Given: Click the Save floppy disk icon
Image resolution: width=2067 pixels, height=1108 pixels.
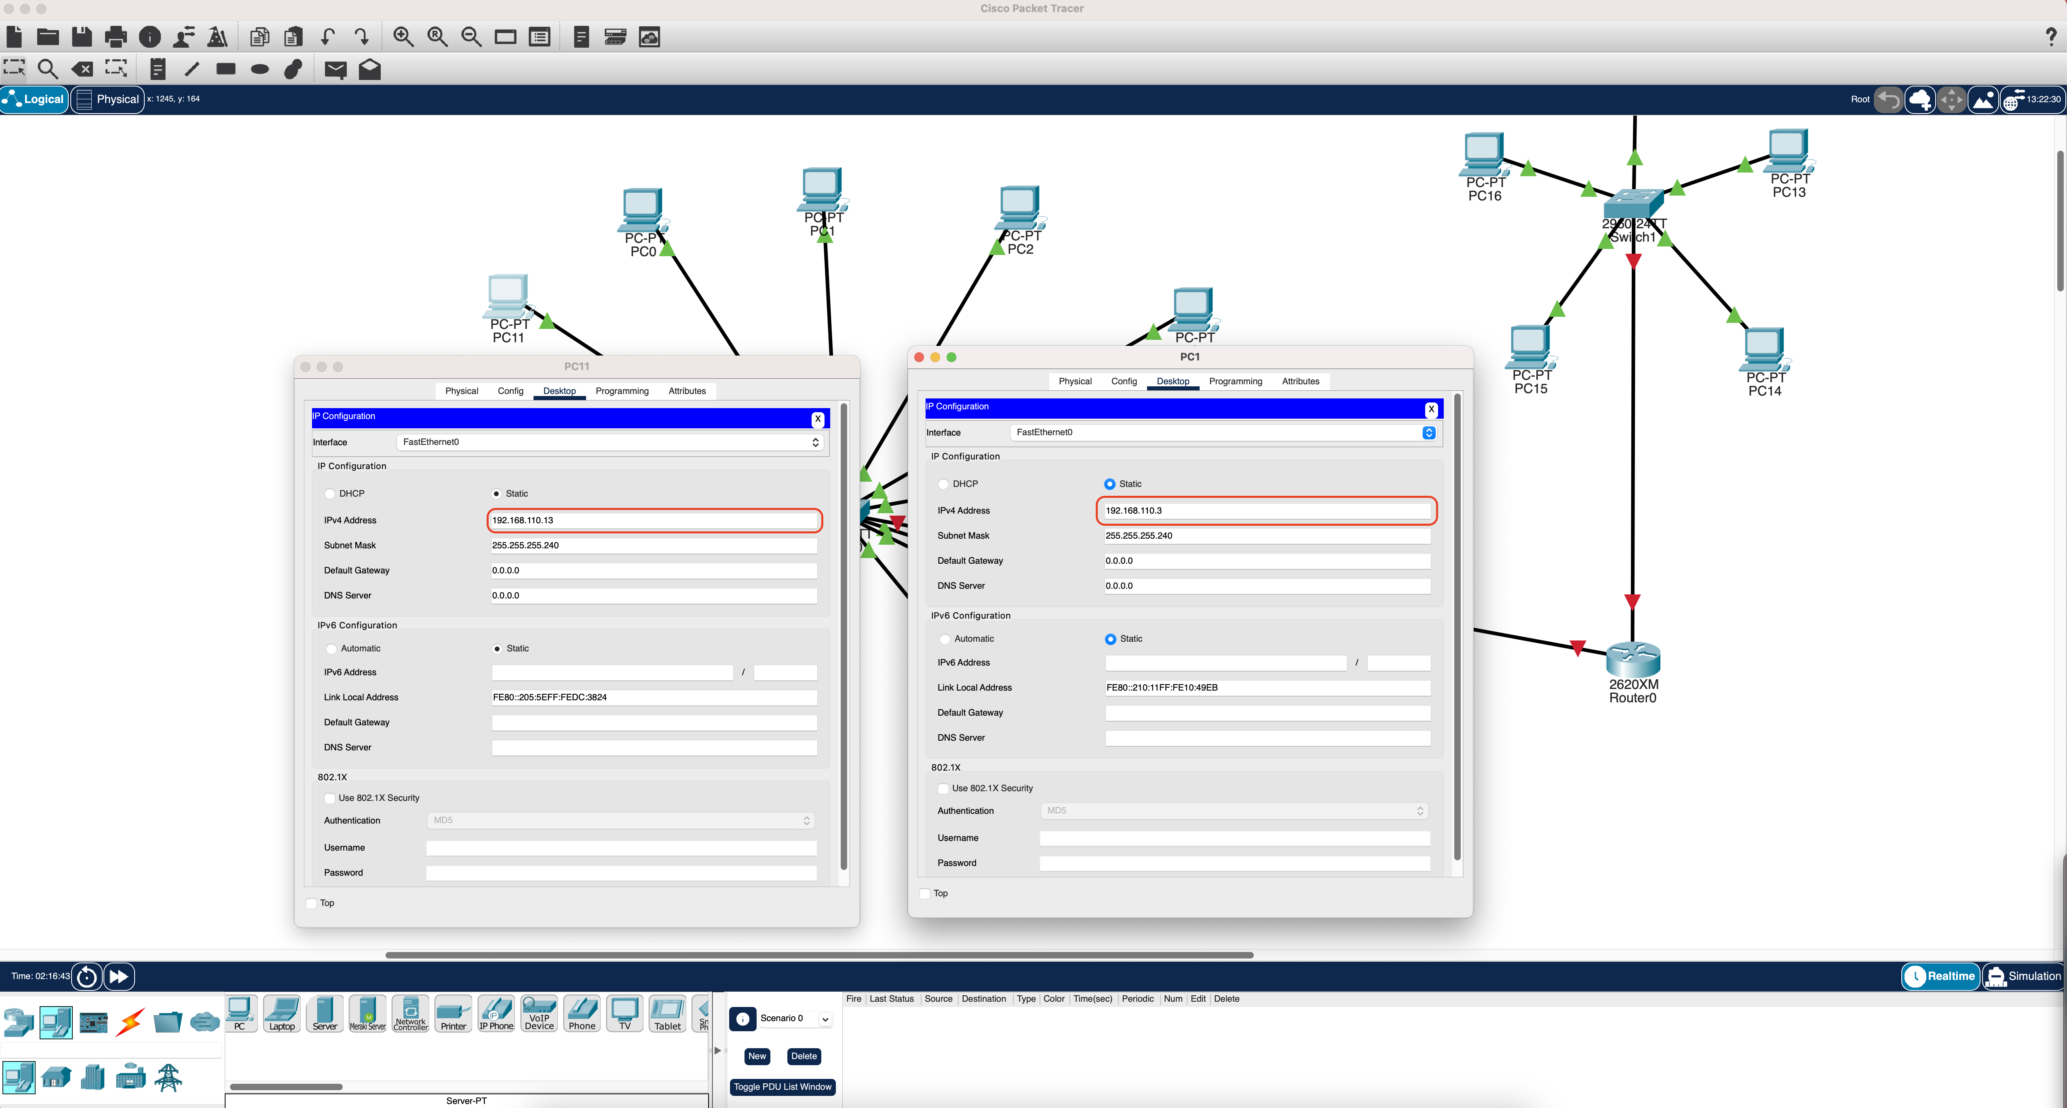Looking at the screenshot, I should click(82, 37).
